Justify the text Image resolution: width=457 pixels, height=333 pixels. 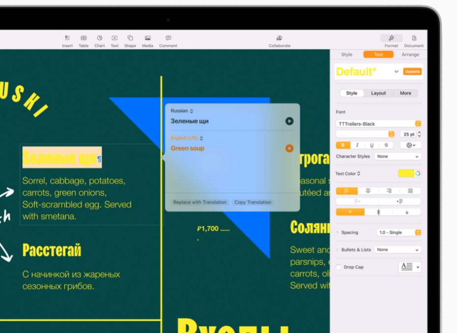pos(410,191)
